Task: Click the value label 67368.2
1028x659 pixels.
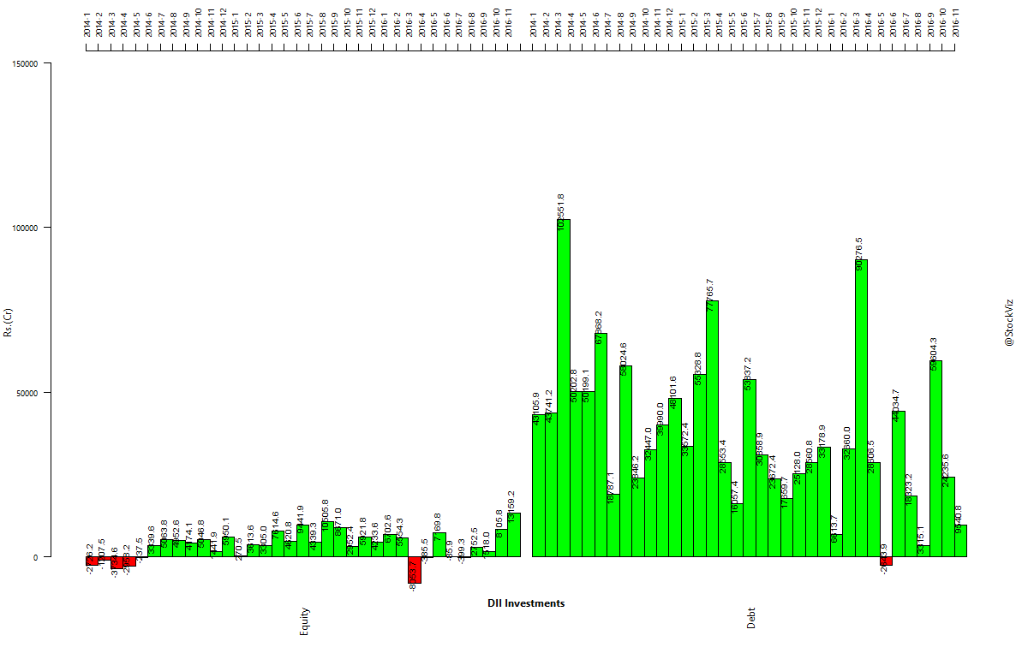Action: coord(599,329)
